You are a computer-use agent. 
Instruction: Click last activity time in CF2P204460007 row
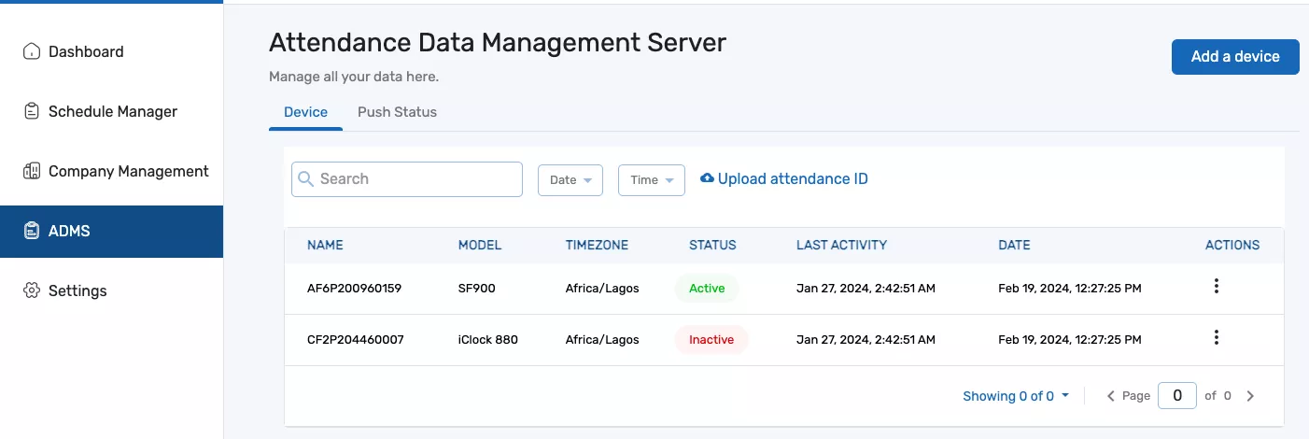[866, 340]
